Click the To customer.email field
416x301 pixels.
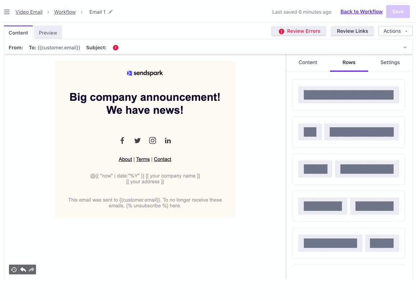54,48
